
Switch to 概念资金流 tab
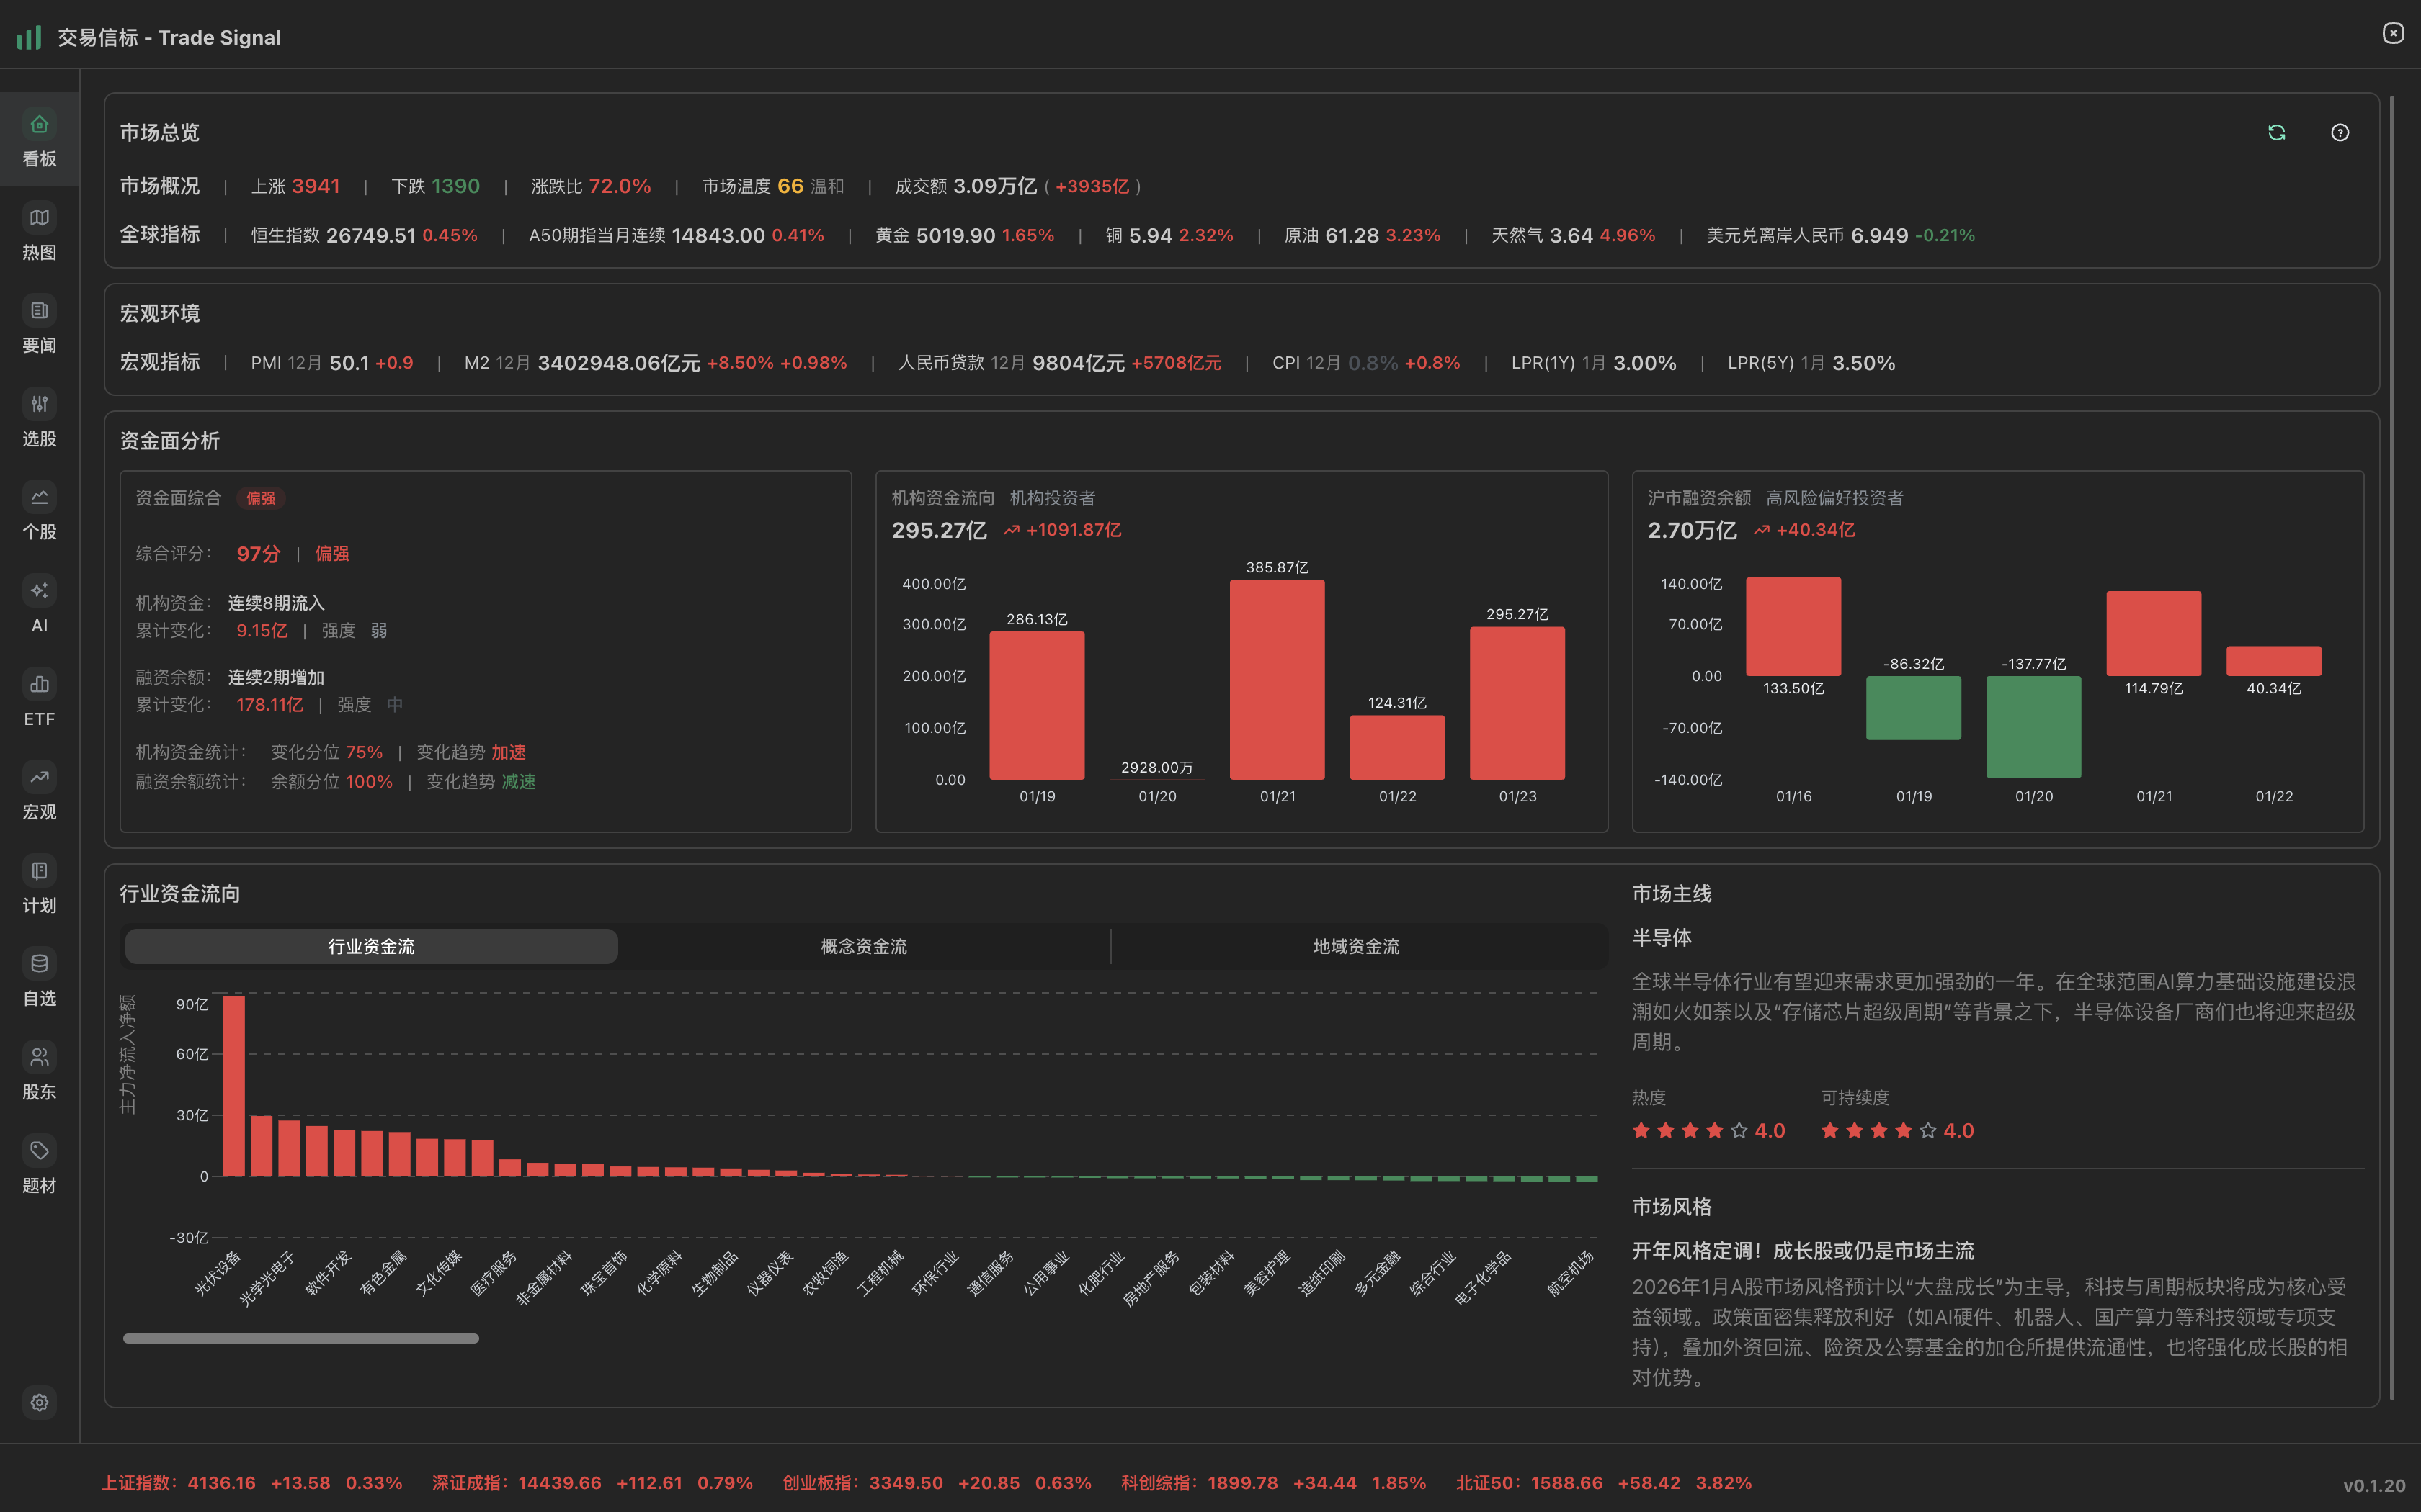coord(863,946)
